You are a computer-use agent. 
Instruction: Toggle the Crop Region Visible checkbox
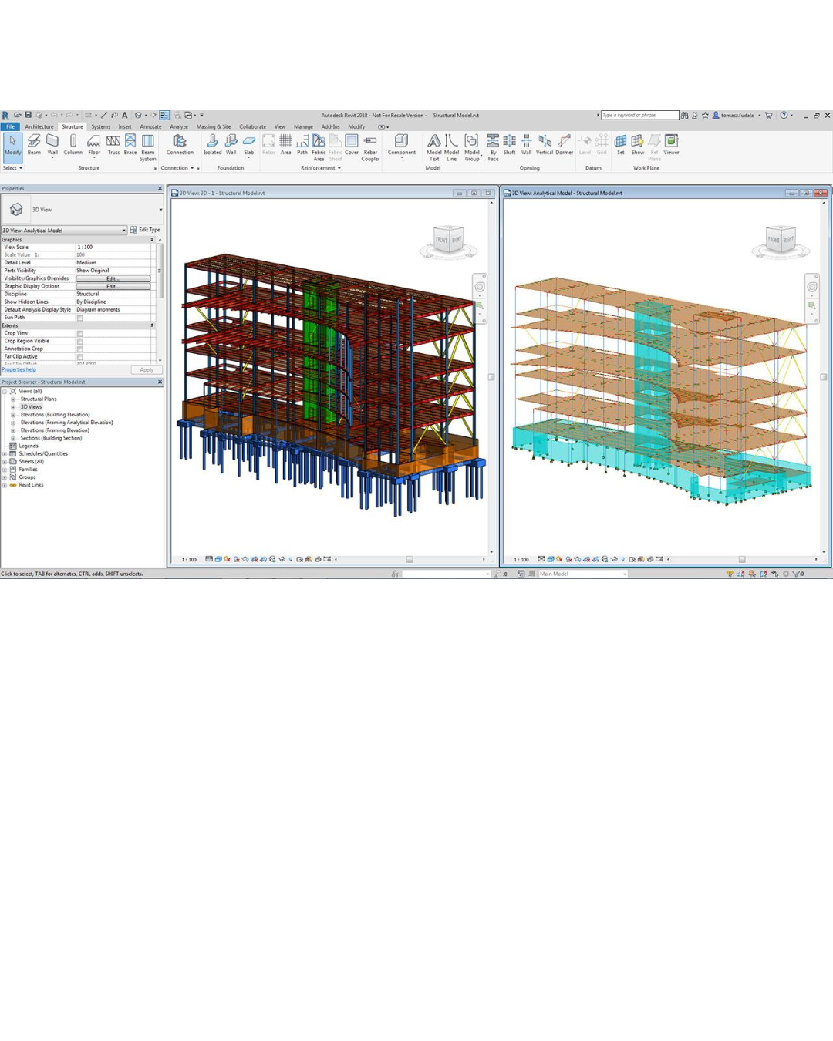click(79, 341)
